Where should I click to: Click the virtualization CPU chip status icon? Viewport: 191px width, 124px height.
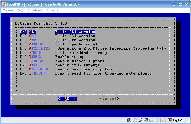click(x=157, y=120)
